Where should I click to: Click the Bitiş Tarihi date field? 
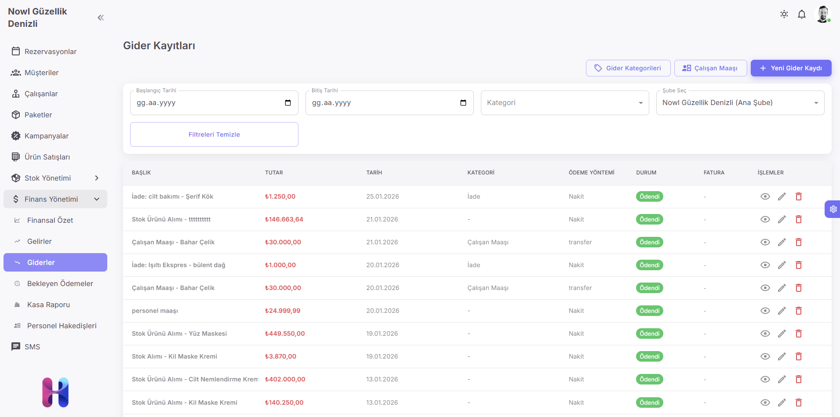(382, 103)
